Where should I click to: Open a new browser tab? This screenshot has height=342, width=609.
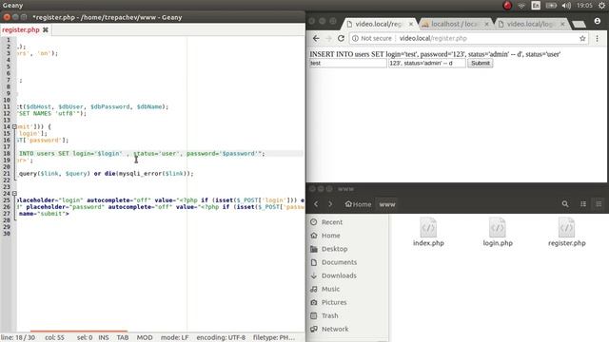(x=579, y=25)
